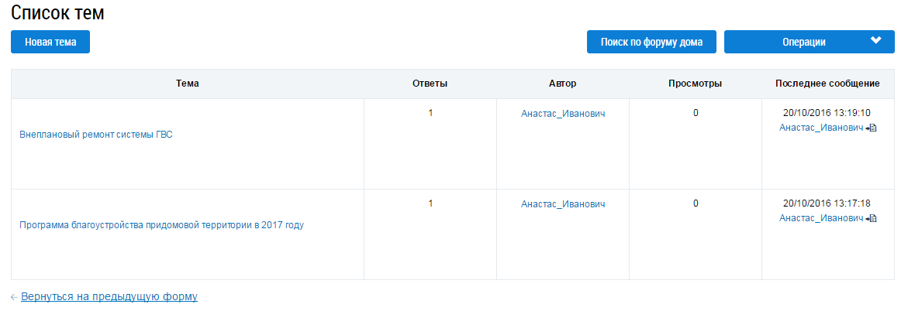Open last poster profile at 13:19:10
This screenshot has height=311, width=908.
point(820,128)
